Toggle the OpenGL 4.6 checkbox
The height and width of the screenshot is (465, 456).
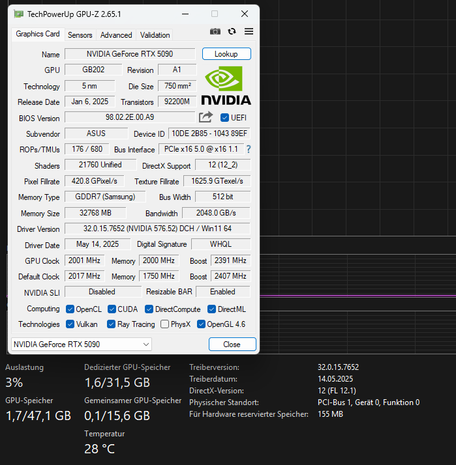[201, 324]
